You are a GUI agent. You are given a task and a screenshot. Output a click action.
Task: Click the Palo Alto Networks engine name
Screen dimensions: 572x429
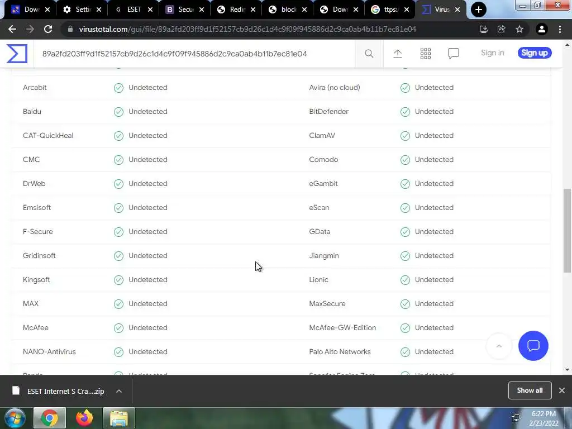(x=340, y=352)
